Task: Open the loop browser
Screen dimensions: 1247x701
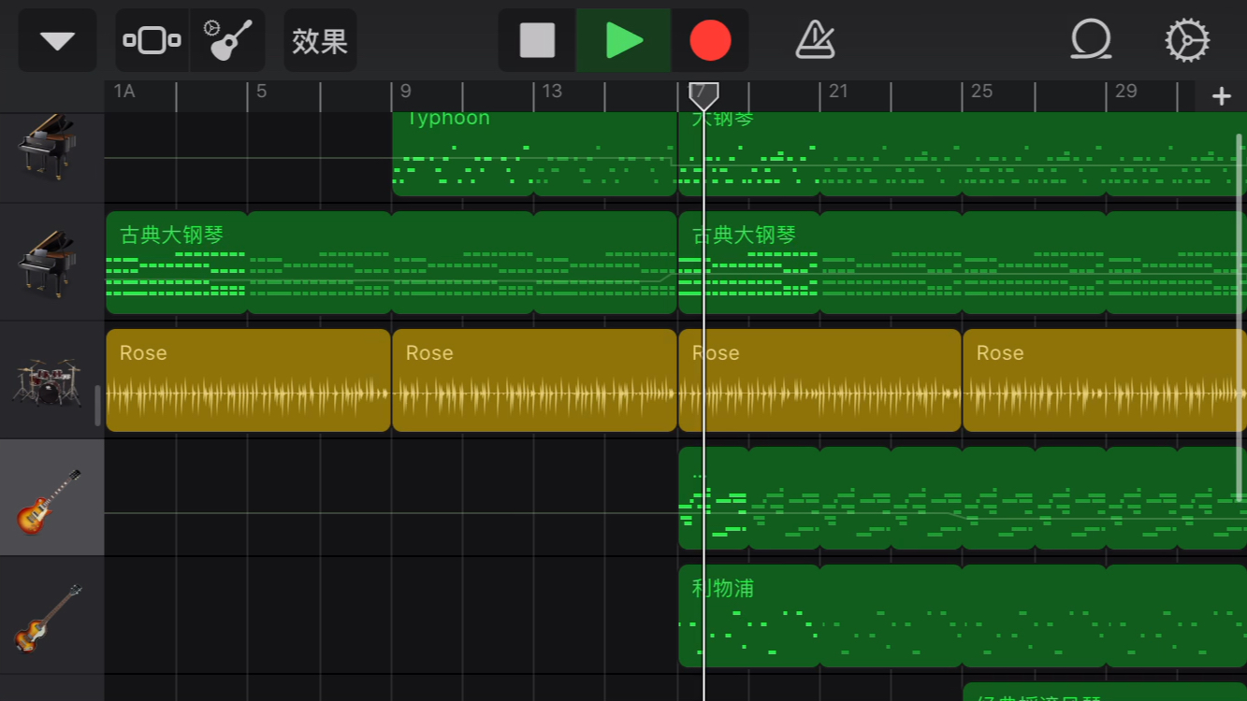Action: click(1091, 41)
